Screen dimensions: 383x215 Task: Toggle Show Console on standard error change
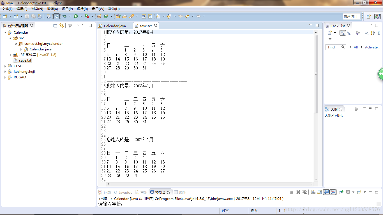coord(333,192)
